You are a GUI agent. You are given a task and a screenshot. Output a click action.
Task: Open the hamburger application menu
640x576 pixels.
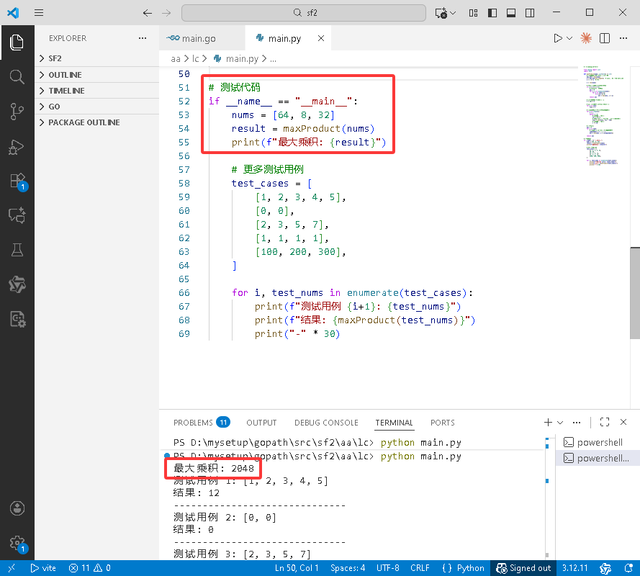tap(39, 13)
